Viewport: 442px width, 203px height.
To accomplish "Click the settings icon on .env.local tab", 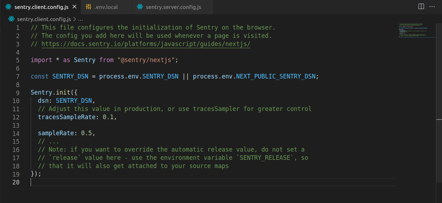I will pyautogui.click(x=89, y=7).
